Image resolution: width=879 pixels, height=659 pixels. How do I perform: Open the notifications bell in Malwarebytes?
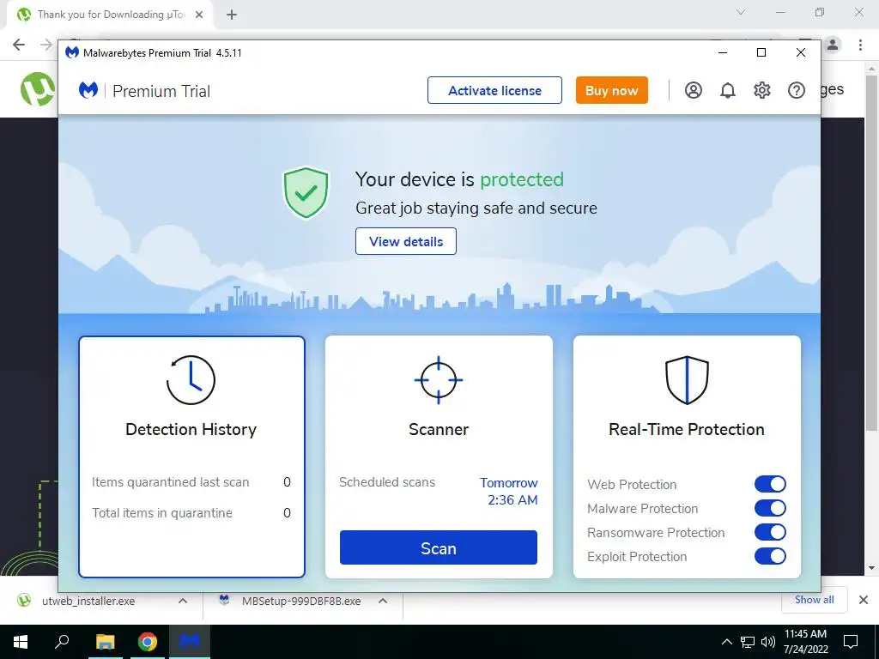728,90
